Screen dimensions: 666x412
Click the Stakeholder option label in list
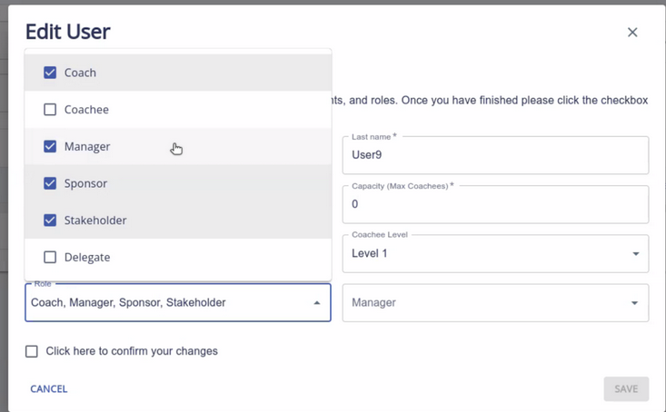click(x=95, y=221)
